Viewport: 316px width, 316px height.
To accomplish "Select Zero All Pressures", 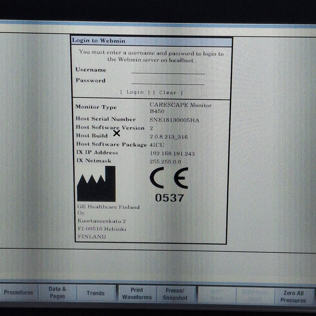I will click(293, 297).
